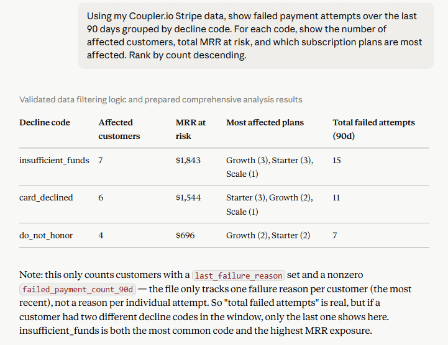Viewport: 448px width, 345px height.
Task: Click the $1,843 MRR value
Action: tap(188, 160)
